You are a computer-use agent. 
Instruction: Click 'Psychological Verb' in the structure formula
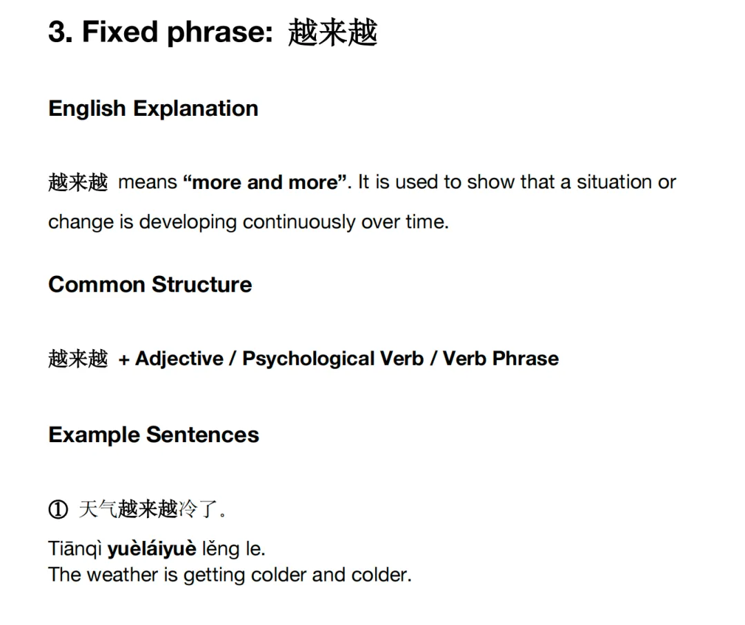click(x=332, y=359)
